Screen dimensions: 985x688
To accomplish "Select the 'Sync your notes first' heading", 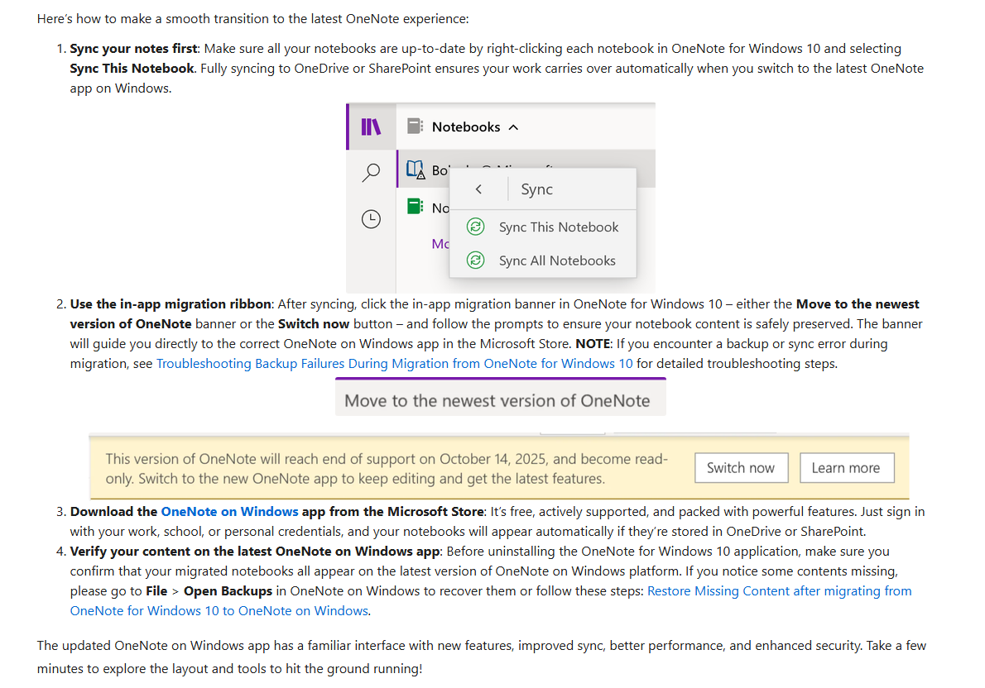I will tap(134, 48).
